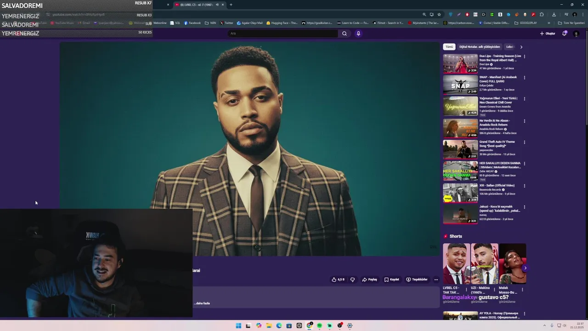Open Windows Start menu
588x331 pixels.
238,325
